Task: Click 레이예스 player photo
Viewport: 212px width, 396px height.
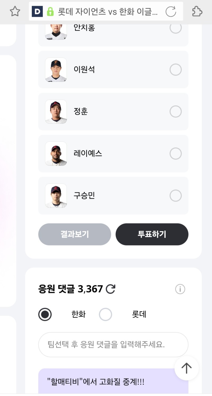Action: pos(56,154)
